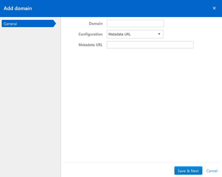The image size is (222, 177).
Task: Click the Domain text input field
Action: [135, 23]
